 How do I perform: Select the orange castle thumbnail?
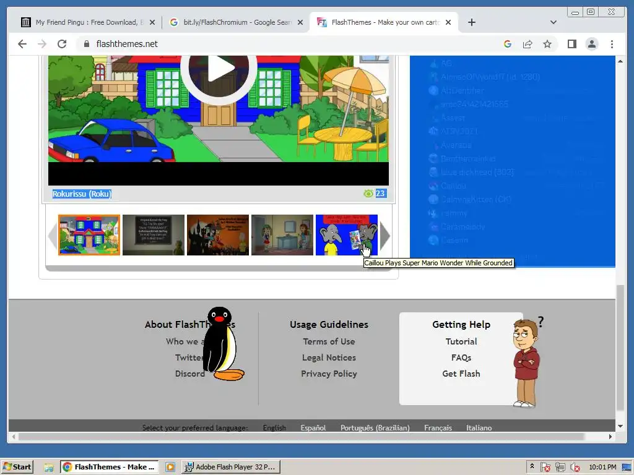[x=217, y=234]
